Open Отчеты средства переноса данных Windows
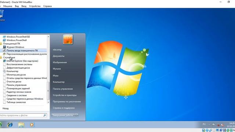 (x=25, y=78)
